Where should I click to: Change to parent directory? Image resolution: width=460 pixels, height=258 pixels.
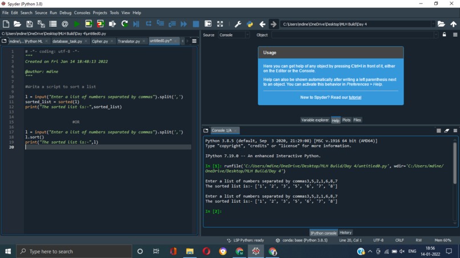454,24
